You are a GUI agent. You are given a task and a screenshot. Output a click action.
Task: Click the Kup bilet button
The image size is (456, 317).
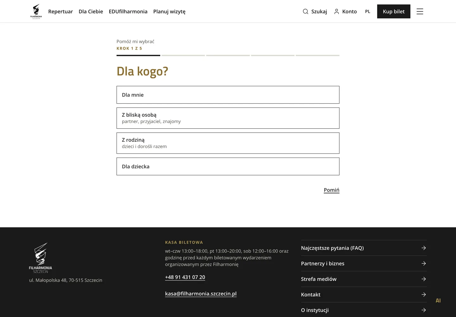click(x=394, y=11)
